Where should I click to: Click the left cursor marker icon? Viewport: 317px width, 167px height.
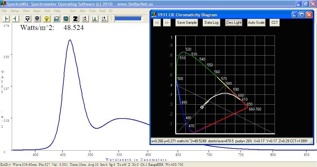tap(7, 19)
